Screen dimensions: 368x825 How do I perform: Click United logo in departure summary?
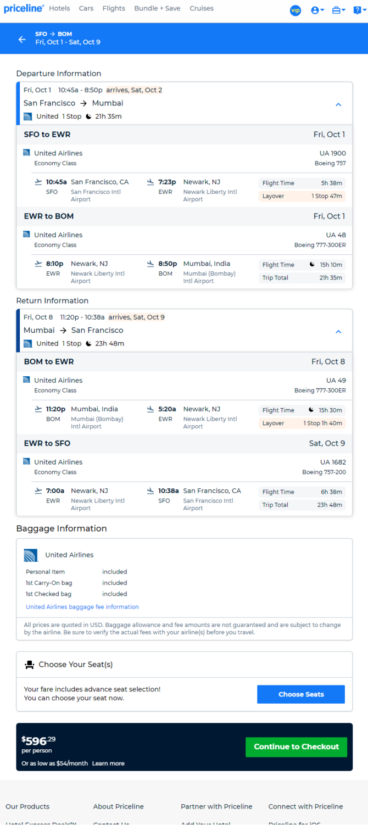[28, 116]
